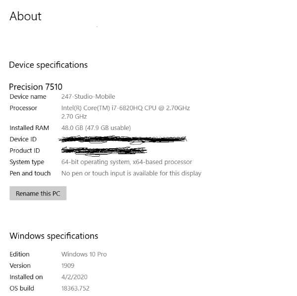Click the Windows 10 Pro edition value
The image size is (297, 296).
[x=84, y=254]
